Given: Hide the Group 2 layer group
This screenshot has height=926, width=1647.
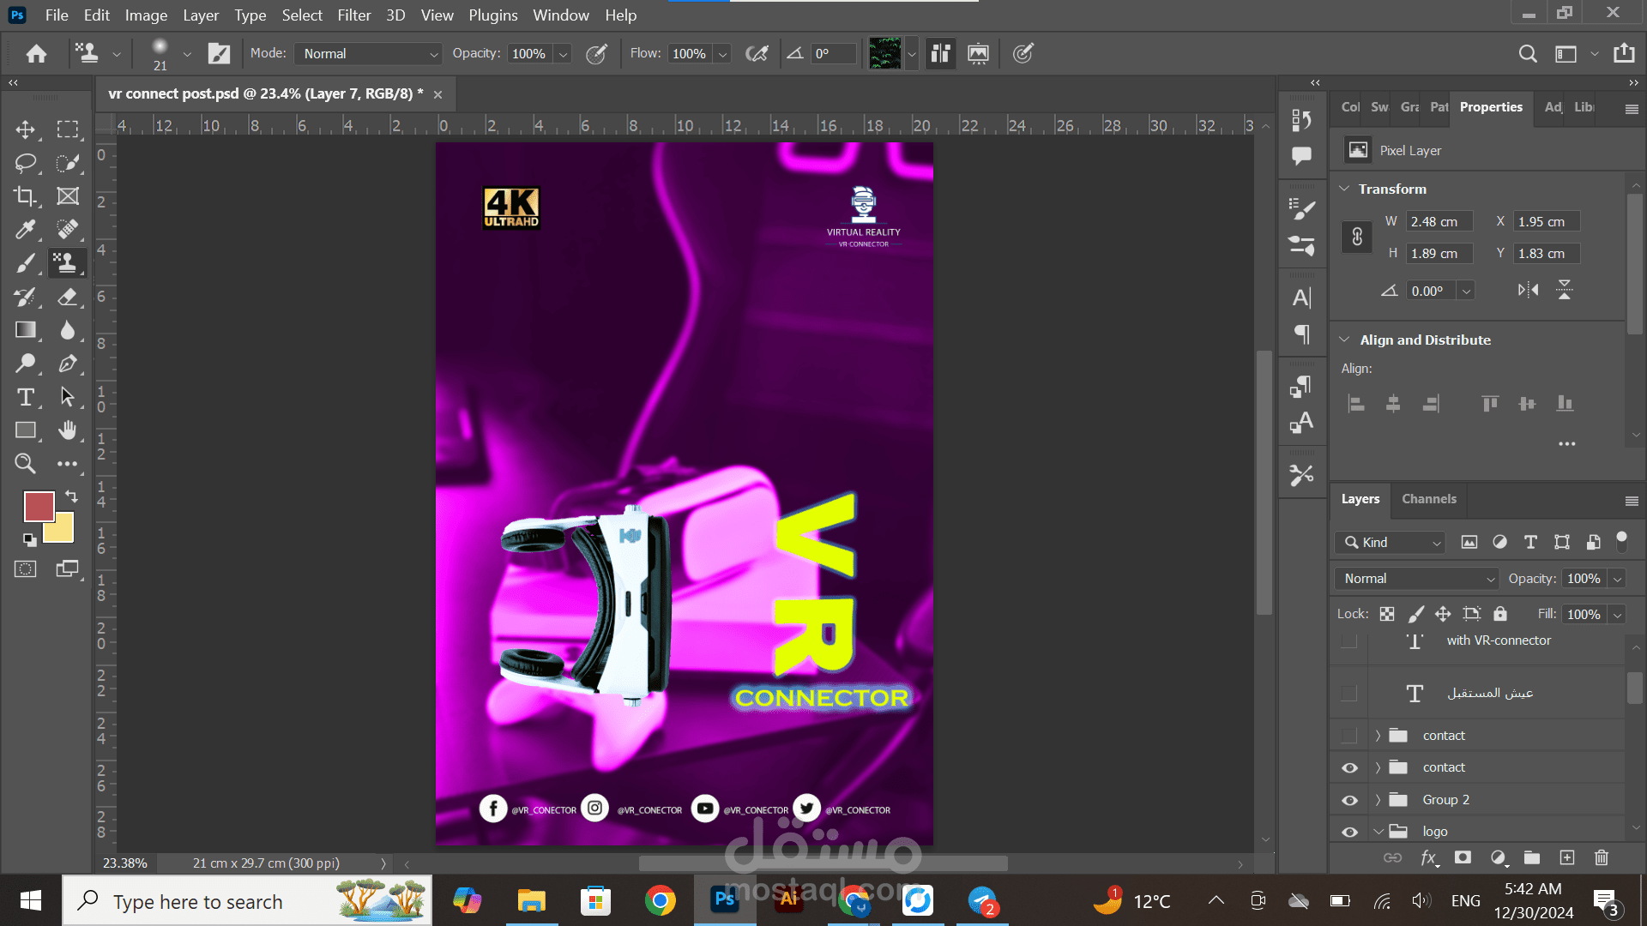Looking at the screenshot, I should 1349,800.
